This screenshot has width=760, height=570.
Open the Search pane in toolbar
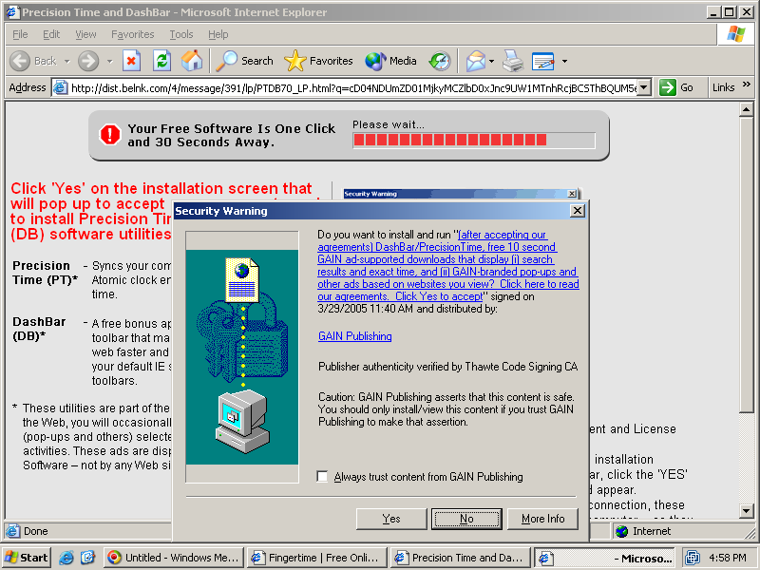(x=245, y=61)
